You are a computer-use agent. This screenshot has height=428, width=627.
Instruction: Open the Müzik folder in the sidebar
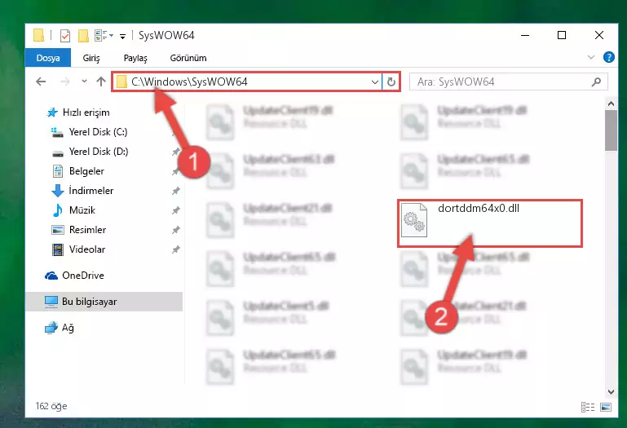pyautogui.click(x=82, y=210)
